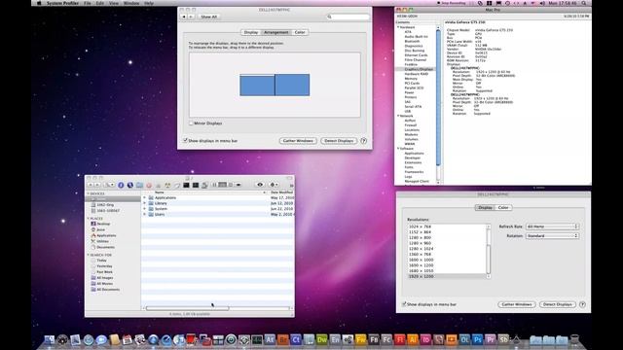Open the Rotation dropdown
623x350 pixels.
pyautogui.click(x=552, y=235)
